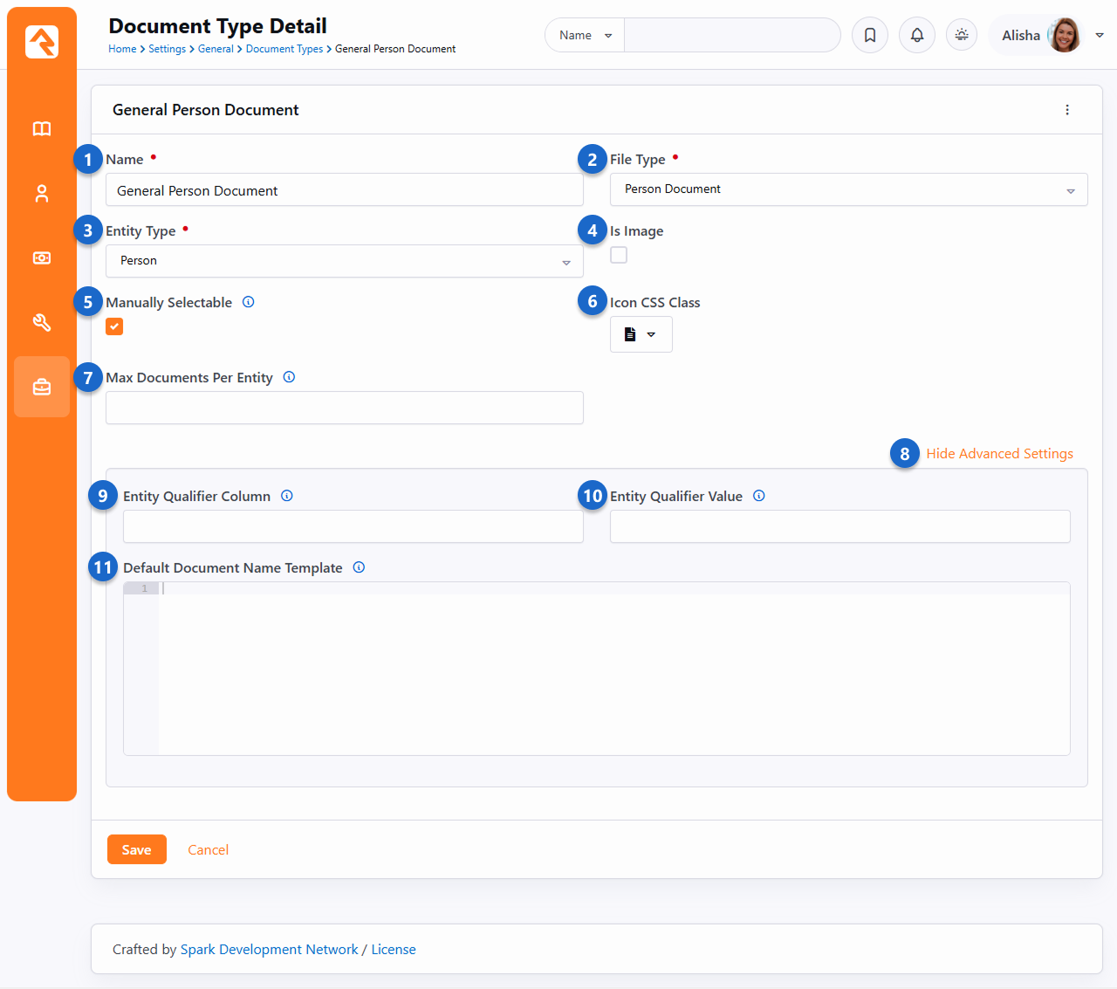Click the Rock RMS logo icon
Viewport: 1117px width, 989px height.
click(x=42, y=42)
